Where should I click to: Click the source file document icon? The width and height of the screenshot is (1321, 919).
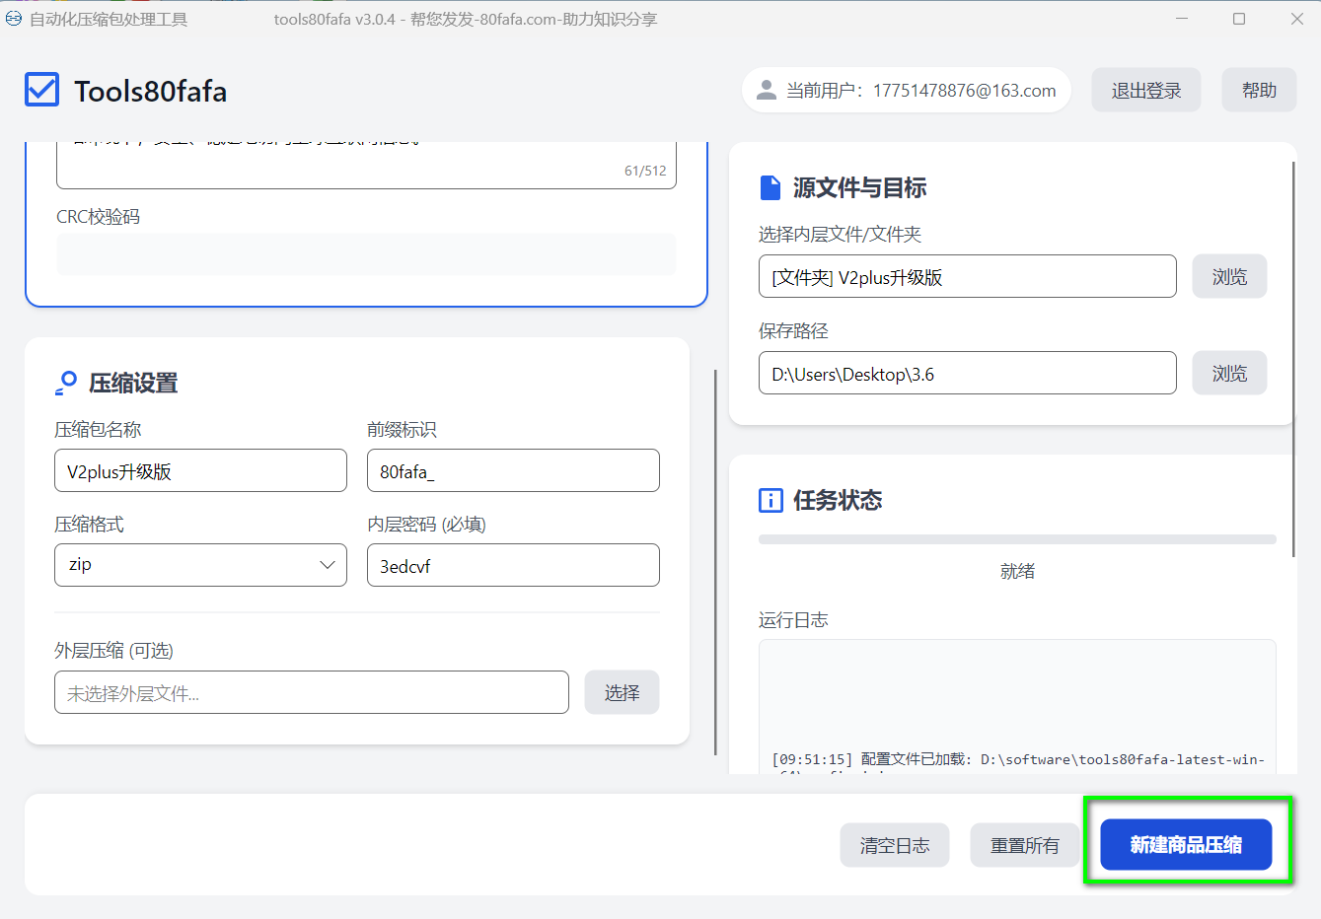pyautogui.click(x=770, y=187)
